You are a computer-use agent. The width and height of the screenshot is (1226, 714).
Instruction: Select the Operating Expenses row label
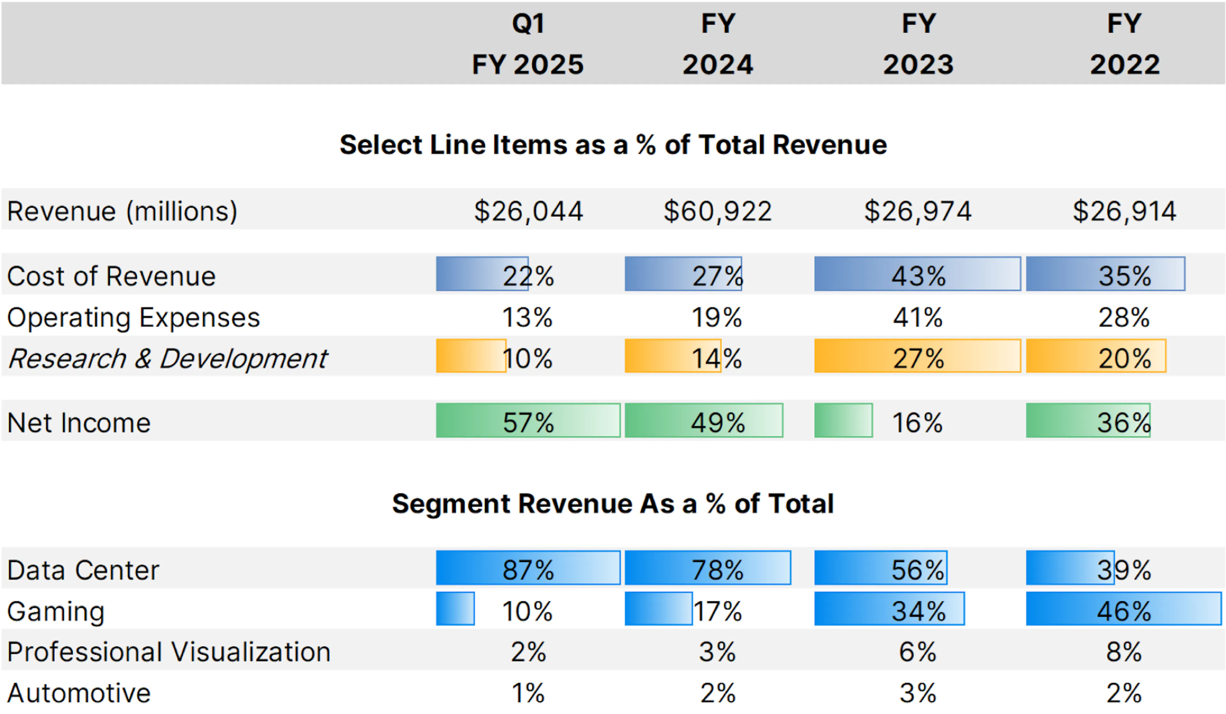click(x=134, y=318)
